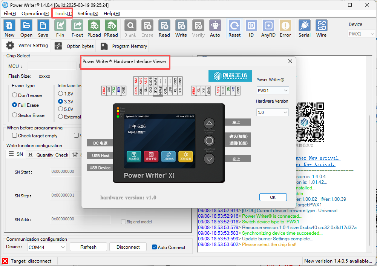The height and width of the screenshot is (266, 377).
Task: Open the Device dropdown in toolbar
Action: pos(362,34)
